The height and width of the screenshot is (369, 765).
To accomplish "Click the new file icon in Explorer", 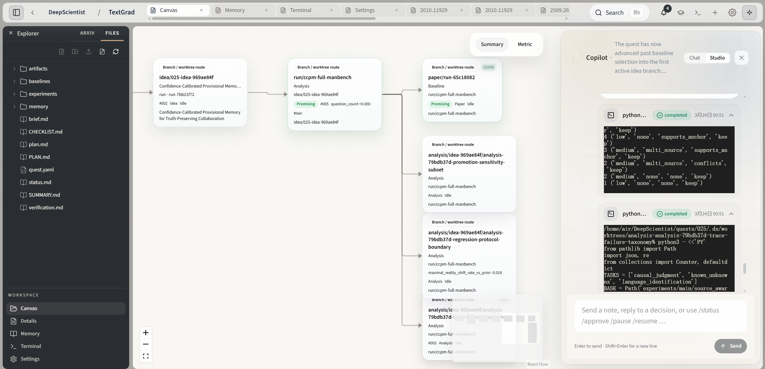I will (61, 51).
